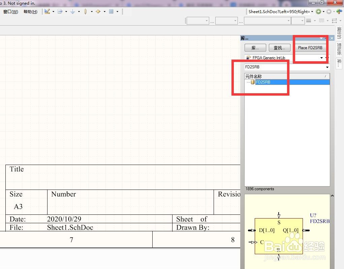Choose the digital device resistor icon
Viewport: 344px width, 269px height.
point(85,11)
